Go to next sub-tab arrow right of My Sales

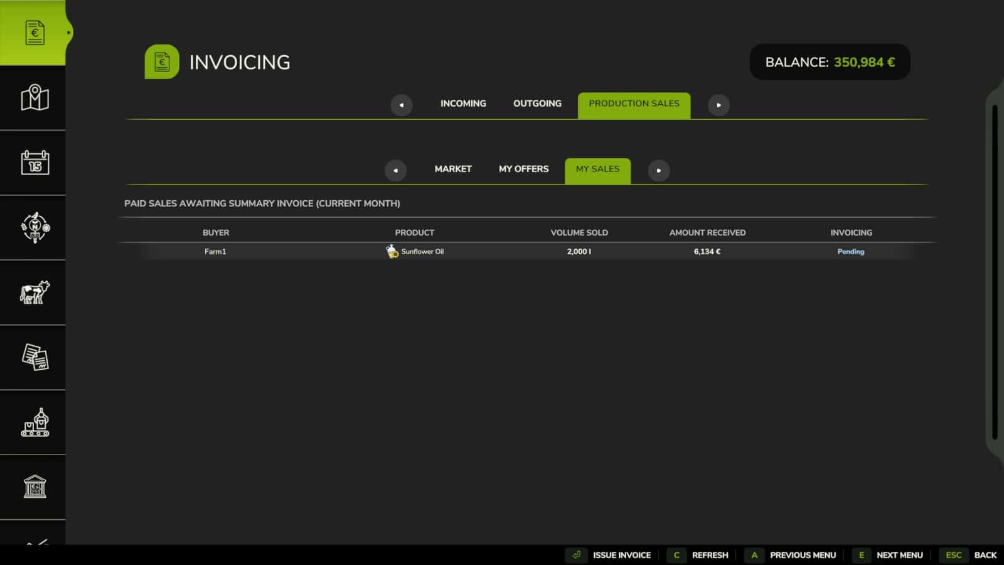click(658, 170)
